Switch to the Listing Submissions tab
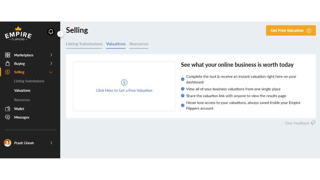 tap(84, 44)
